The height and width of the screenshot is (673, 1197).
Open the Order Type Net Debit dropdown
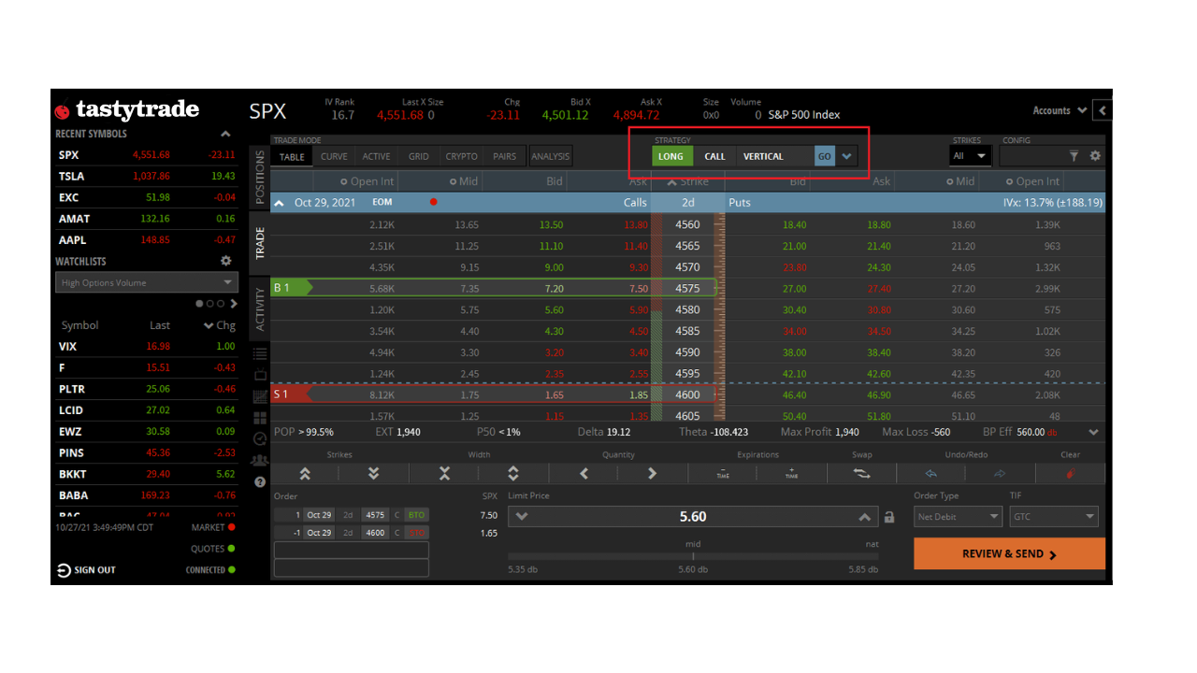click(x=958, y=517)
